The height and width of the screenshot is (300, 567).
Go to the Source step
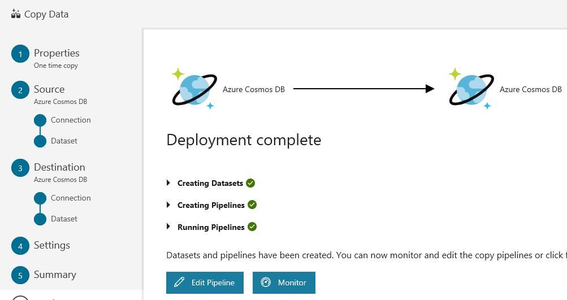(49, 89)
